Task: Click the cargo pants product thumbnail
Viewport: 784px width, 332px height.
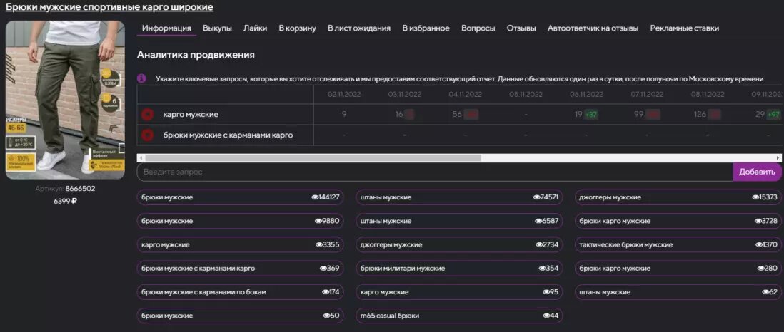Action: tap(65, 100)
